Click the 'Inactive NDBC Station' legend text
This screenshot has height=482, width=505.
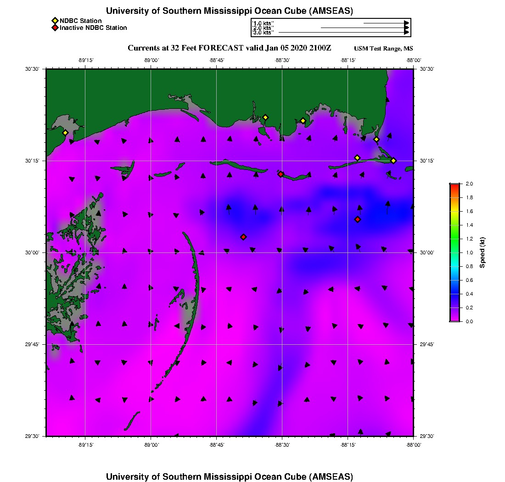[93, 28]
